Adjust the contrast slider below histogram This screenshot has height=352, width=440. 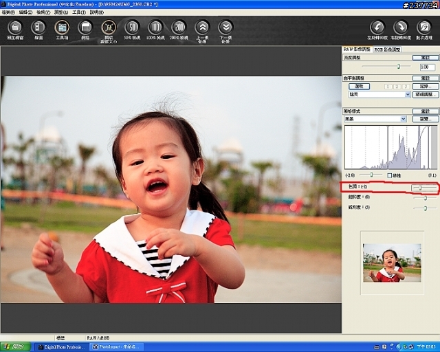(x=371, y=175)
